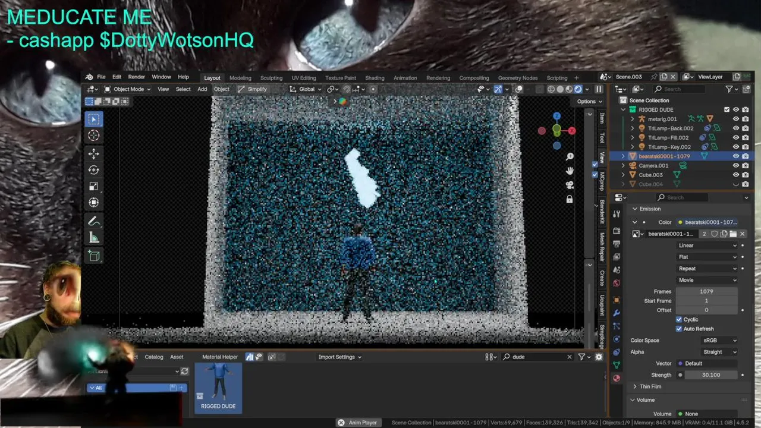Toggle camera view with camera icon
The image size is (761, 428).
pos(570,185)
